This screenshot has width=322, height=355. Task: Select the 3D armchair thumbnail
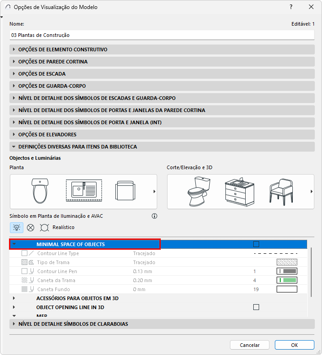click(281, 192)
